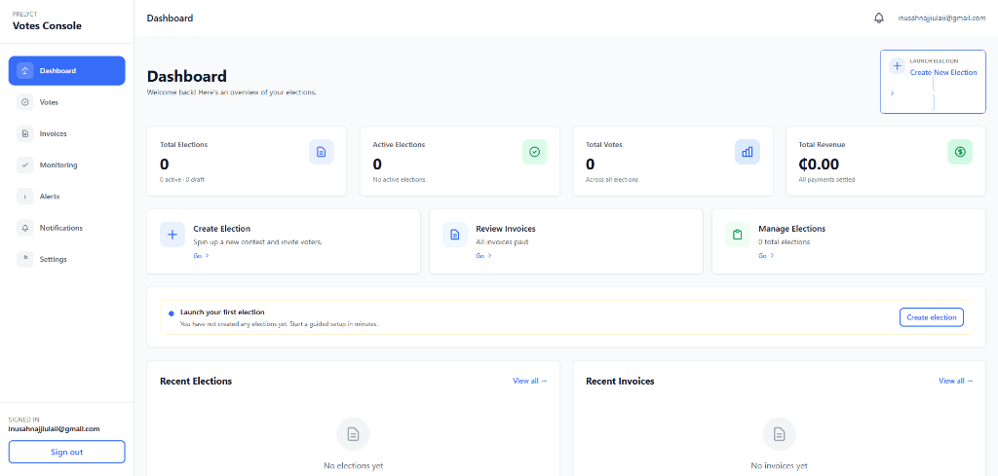Open Invoices in the sidebar
Screen dimensions: 998x476
pyautogui.click(x=53, y=133)
